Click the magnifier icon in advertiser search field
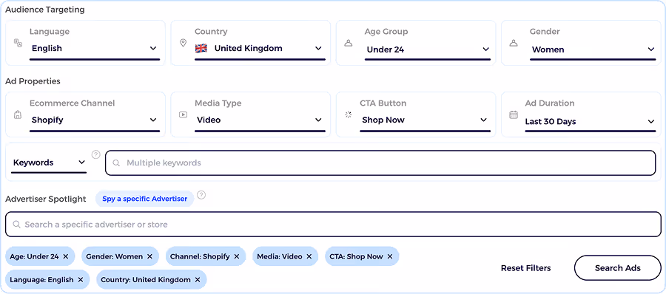This screenshot has width=666, height=294. pyautogui.click(x=16, y=225)
